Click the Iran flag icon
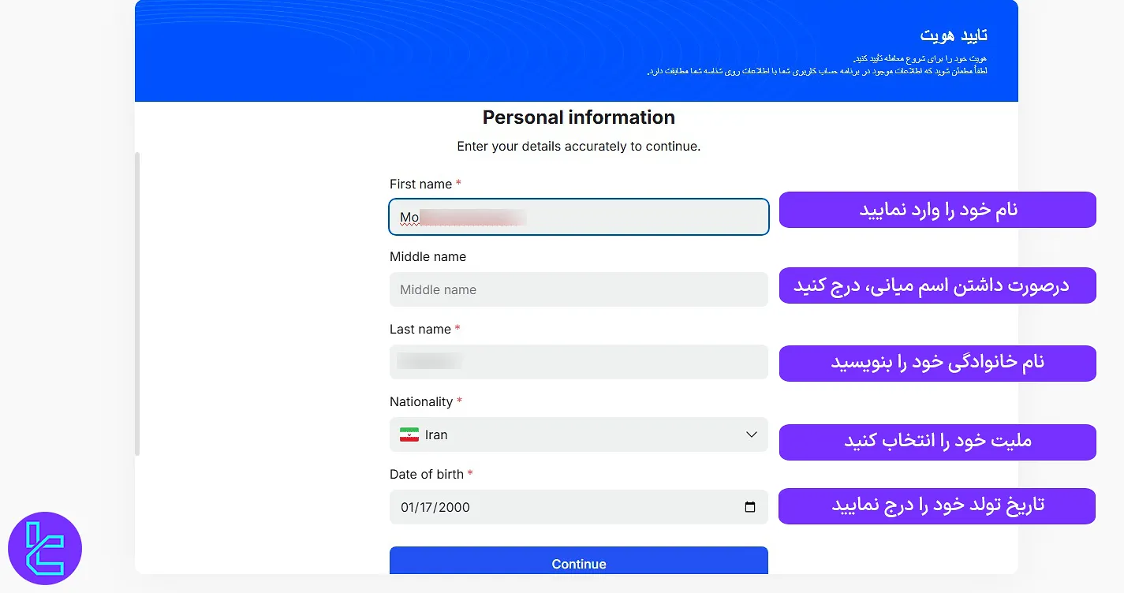This screenshot has width=1124, height=593. pos(409,434)
